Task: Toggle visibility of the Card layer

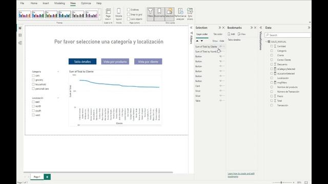Action: tap(220, 86)
